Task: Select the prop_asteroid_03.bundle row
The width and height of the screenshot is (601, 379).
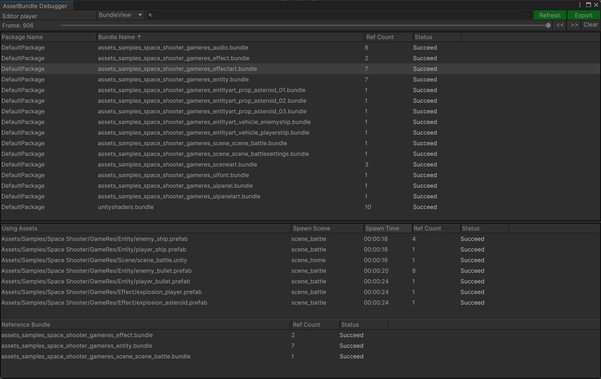Action: (x=300, y=111)
